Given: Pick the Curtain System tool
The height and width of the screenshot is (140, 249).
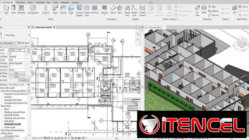Looking at the screenshot, I should [79, 11].
